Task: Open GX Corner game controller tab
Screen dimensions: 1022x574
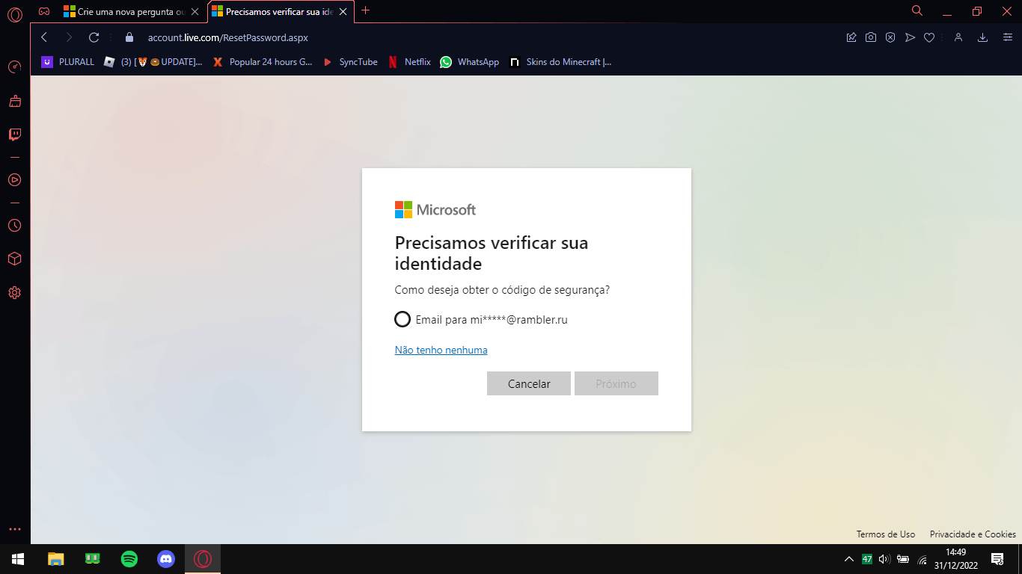Action: coord(45,11)
